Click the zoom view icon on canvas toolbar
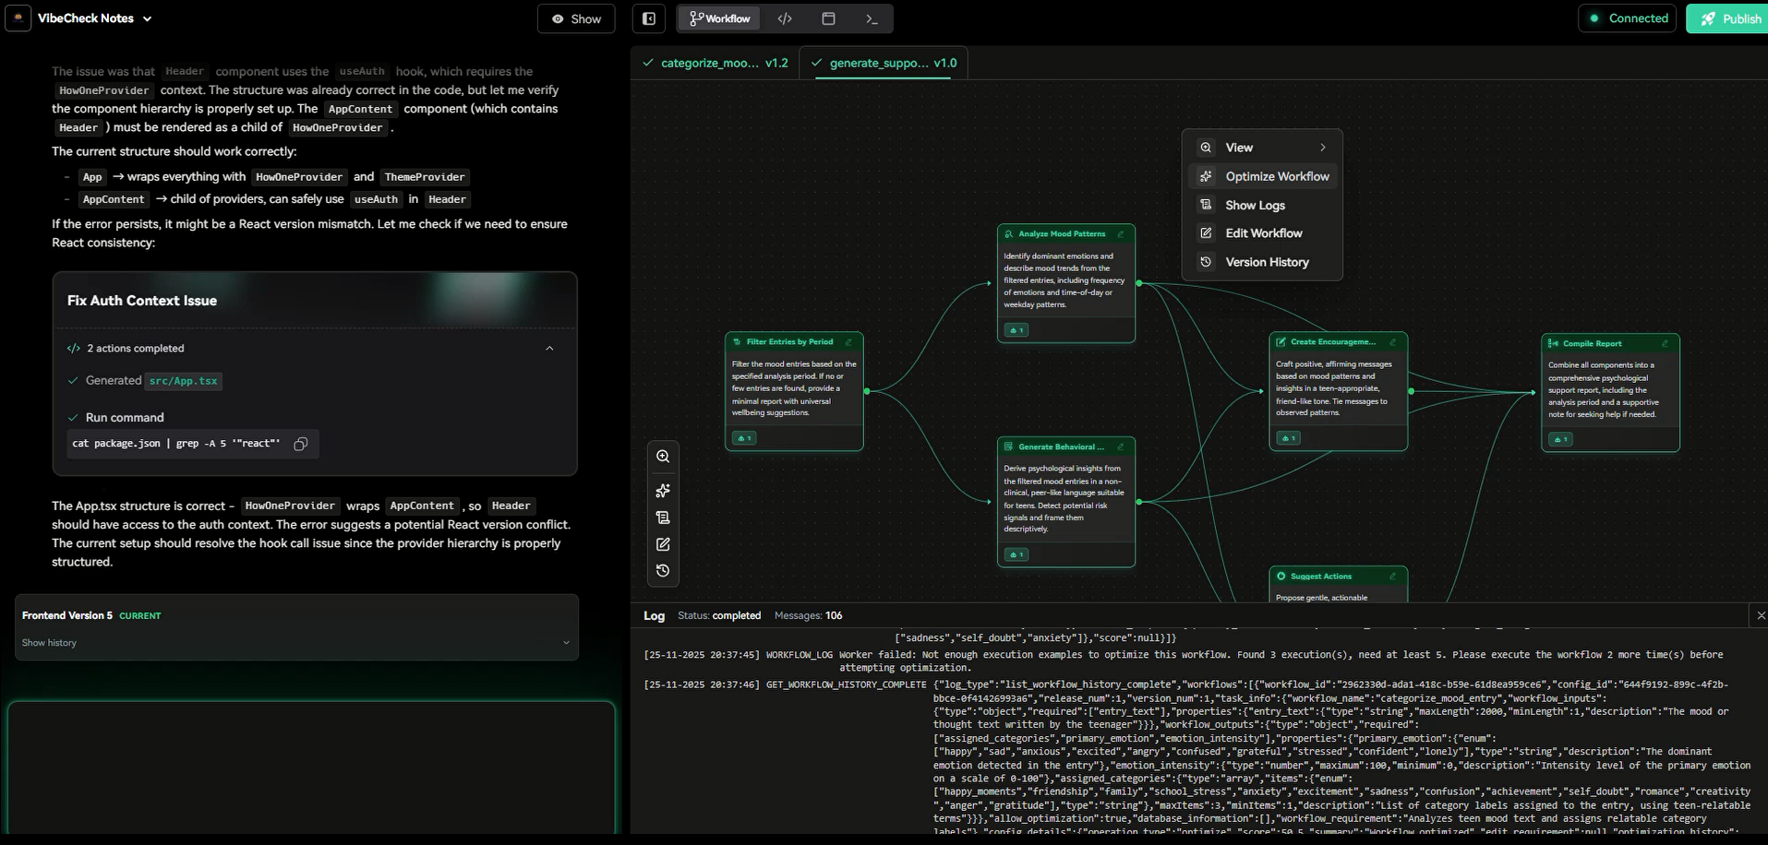The image size is (1768, 845). click(x=663, y=457)
